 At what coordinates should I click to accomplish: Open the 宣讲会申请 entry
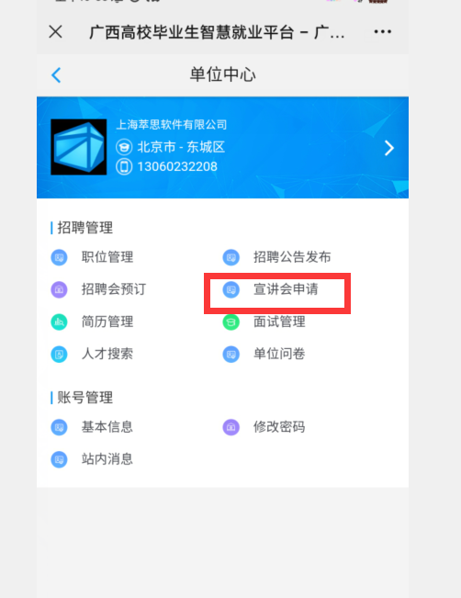tap(286, 289)
